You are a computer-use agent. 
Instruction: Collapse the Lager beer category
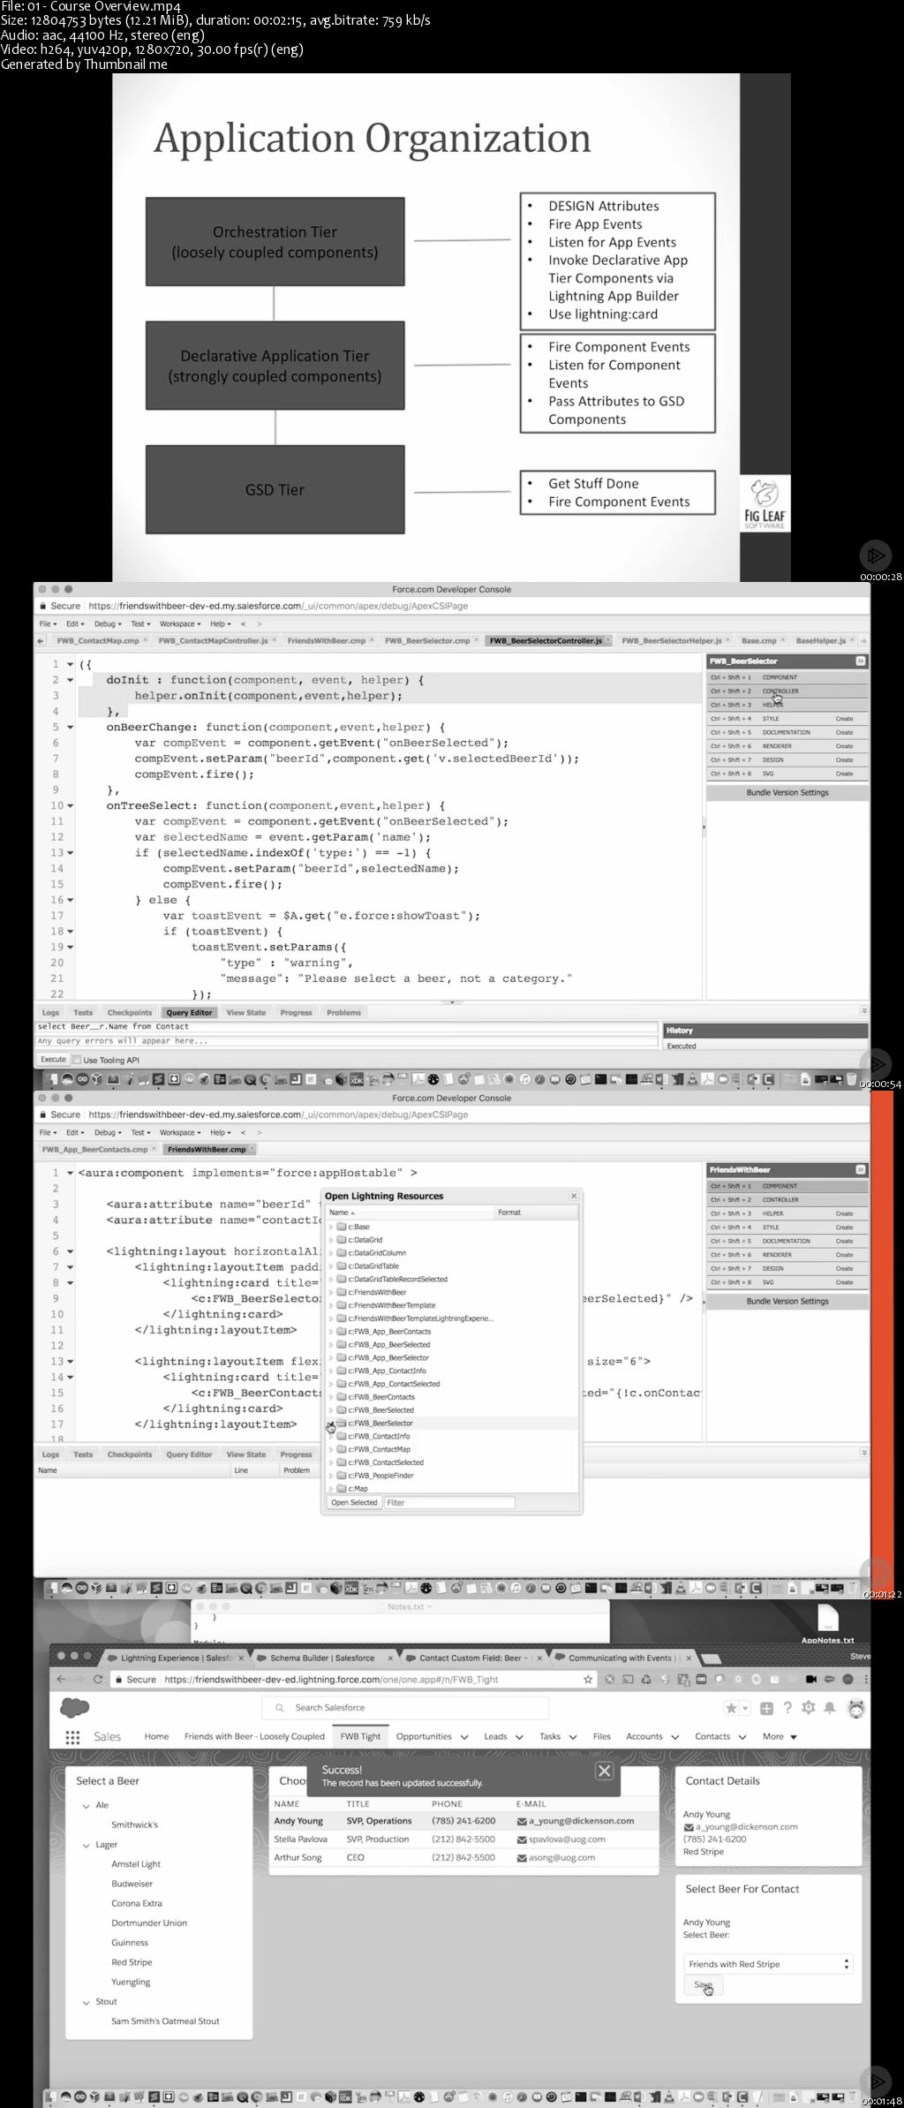point(86,1845)
